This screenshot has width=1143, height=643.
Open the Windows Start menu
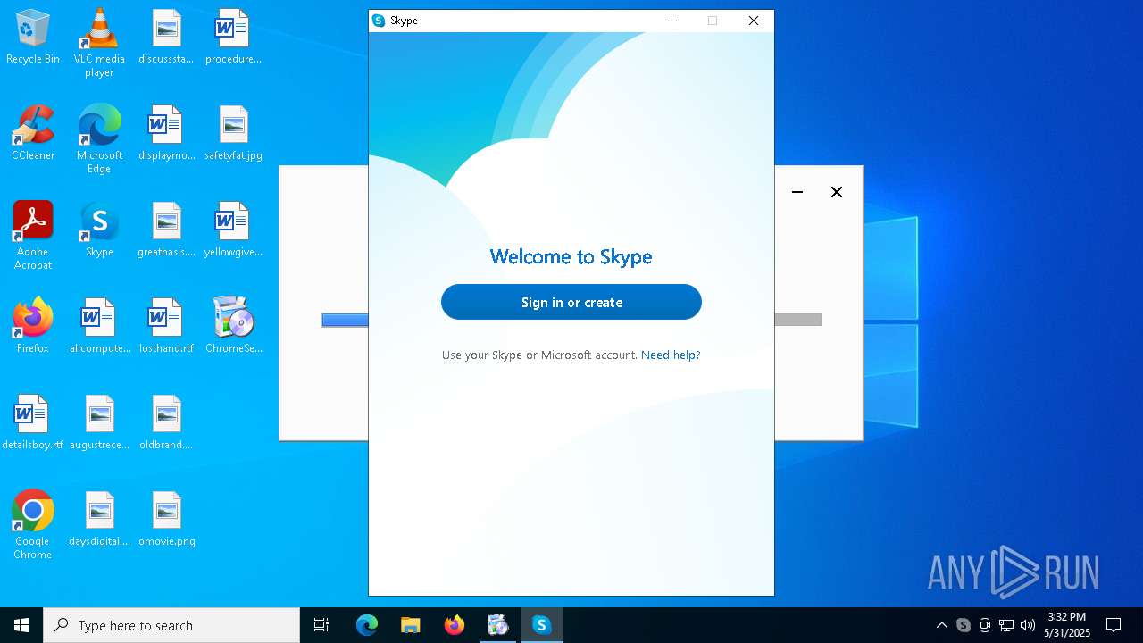point(21,625)
